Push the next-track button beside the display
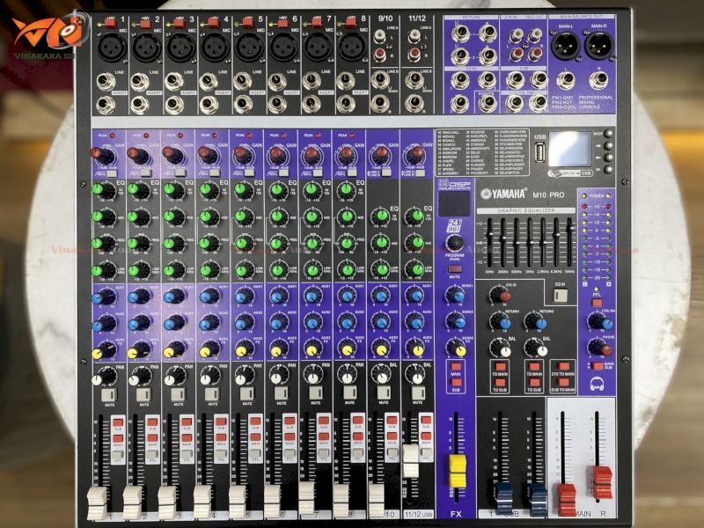 [608, 158]
